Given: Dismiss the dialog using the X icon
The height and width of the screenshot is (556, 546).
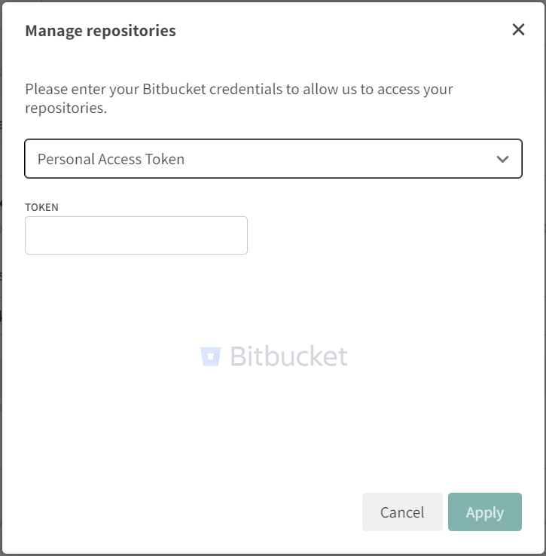Looking at the screenshot, I should click(x=518, y=30).
